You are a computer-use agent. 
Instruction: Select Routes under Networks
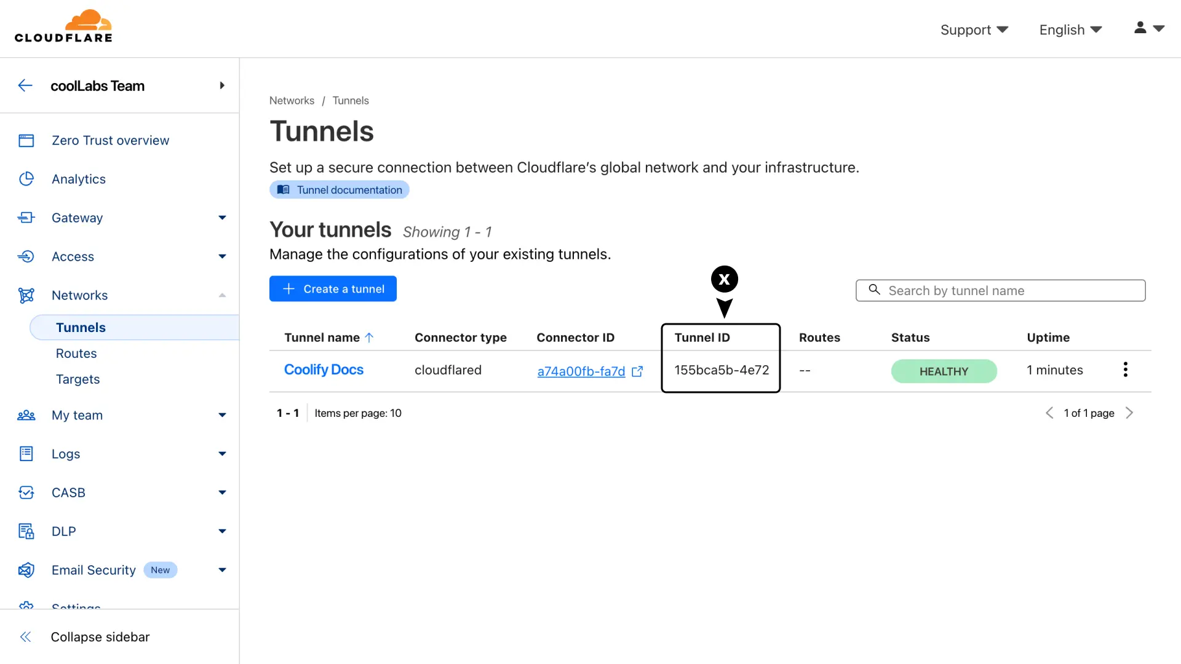(x=76, y=354)
